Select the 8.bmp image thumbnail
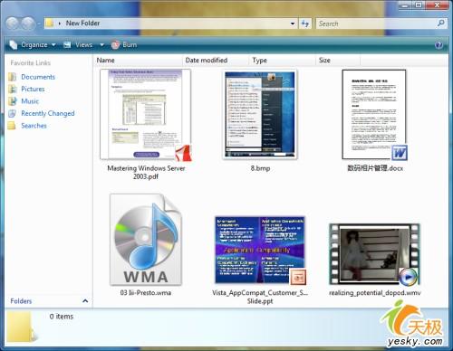Viewport: 453px width, 351px height. click(x=260, y=115)
